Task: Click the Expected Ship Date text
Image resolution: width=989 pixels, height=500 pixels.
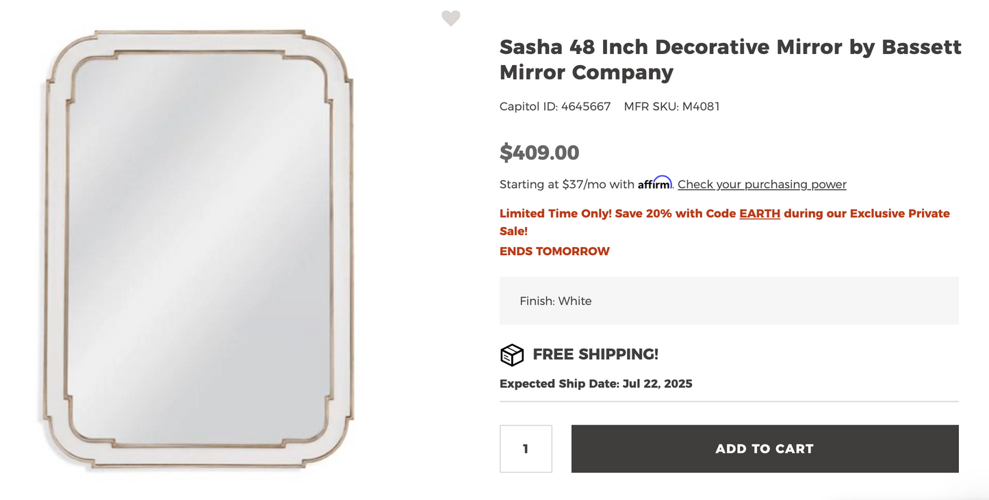Action: pyautogui.click(x=595, y=383)
